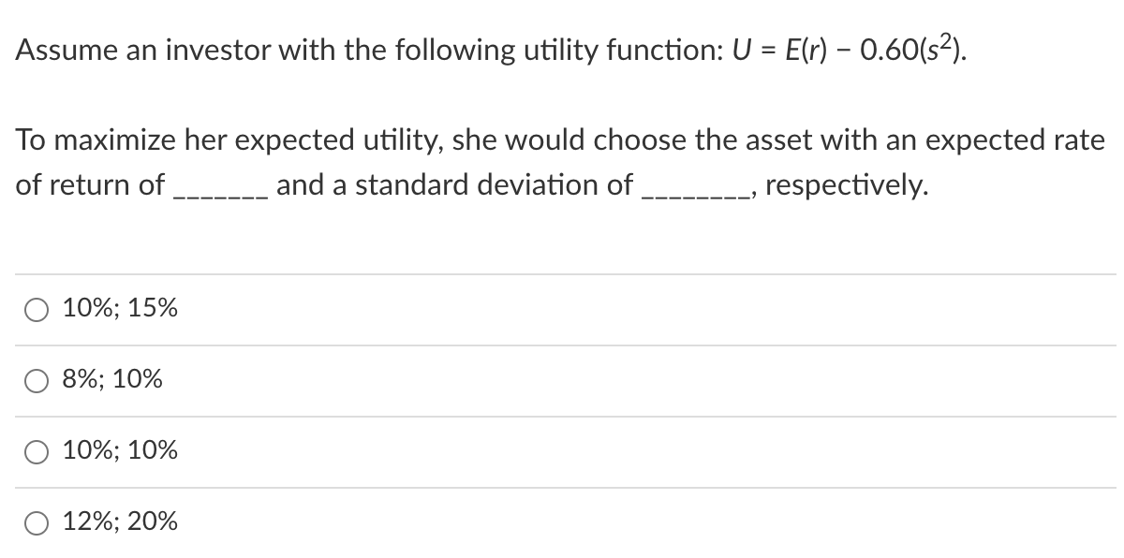
Task: Click the answer option labeled 12%; 20%
Action: click(119, 522)
